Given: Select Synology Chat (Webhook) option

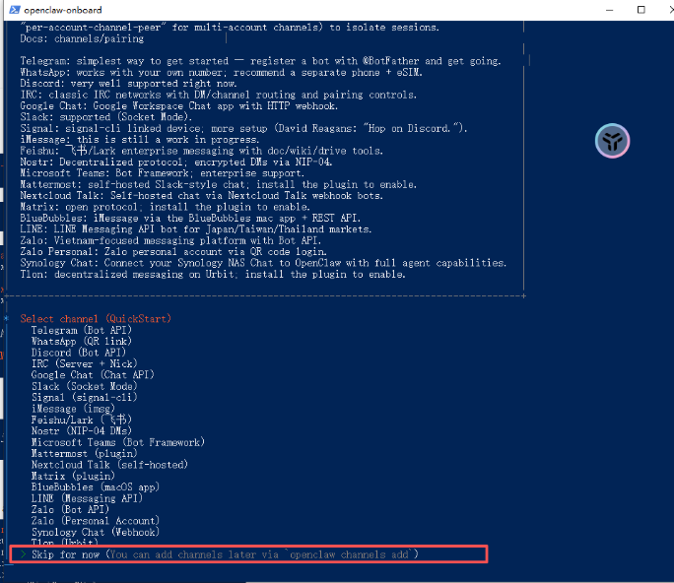Looking at the screenshot, I should point(96,532).
